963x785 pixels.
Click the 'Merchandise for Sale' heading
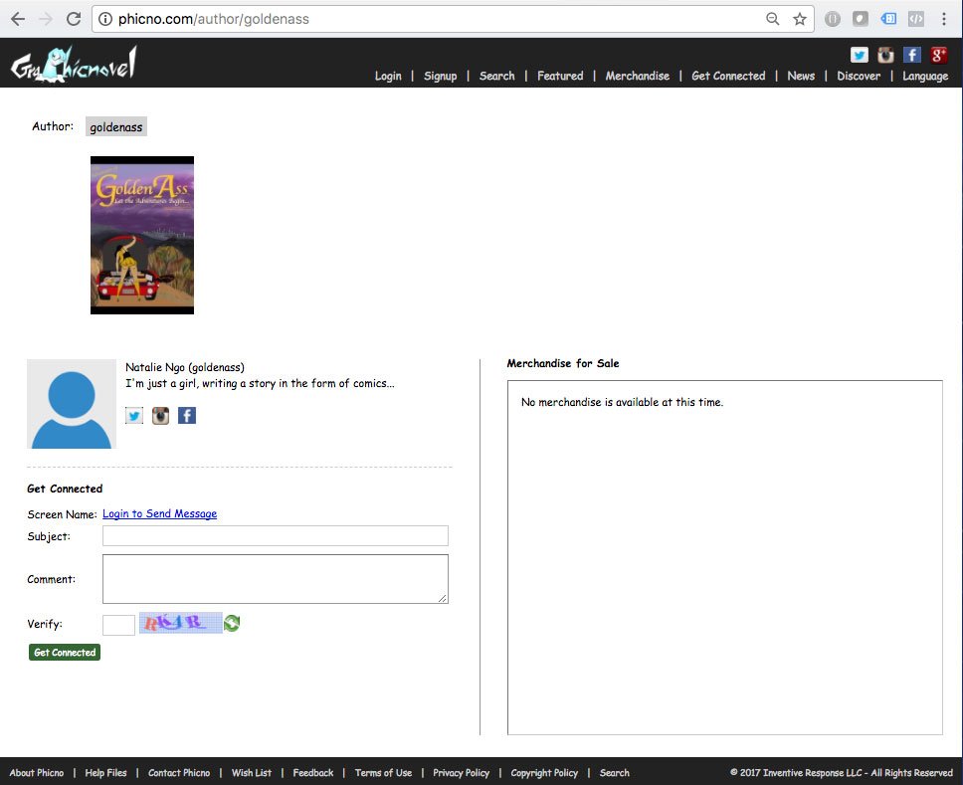(x=562, y=363)
